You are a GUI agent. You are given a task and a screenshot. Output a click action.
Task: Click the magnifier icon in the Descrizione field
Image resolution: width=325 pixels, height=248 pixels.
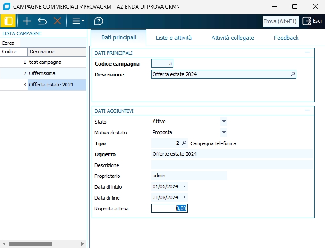point(292,74)
